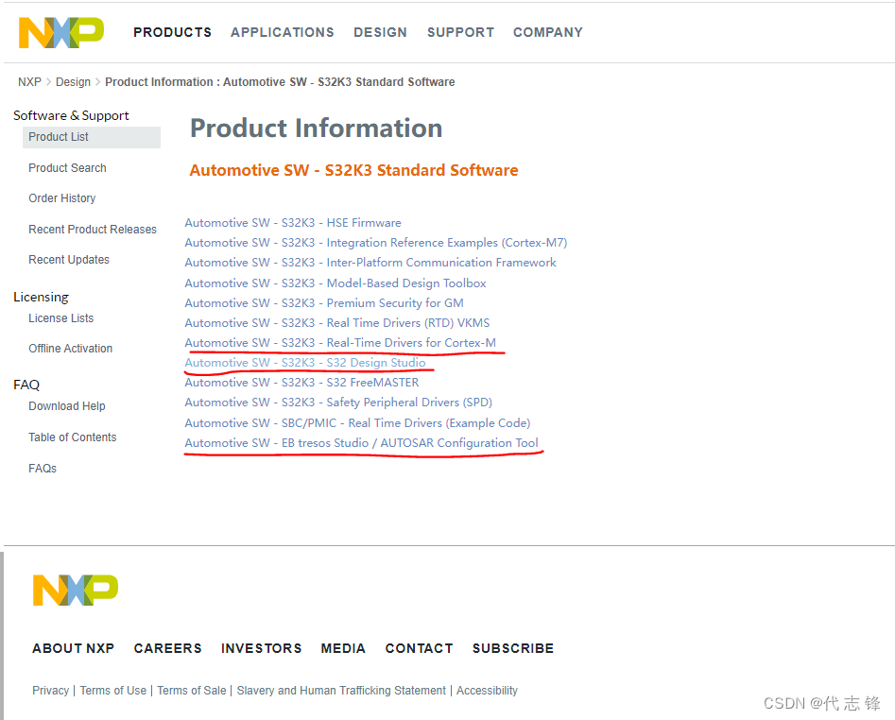The height and width of the screenshot is (720, 895).
Task: Click the Product Information breadcrumb text
Action: (x=280, y=82)
